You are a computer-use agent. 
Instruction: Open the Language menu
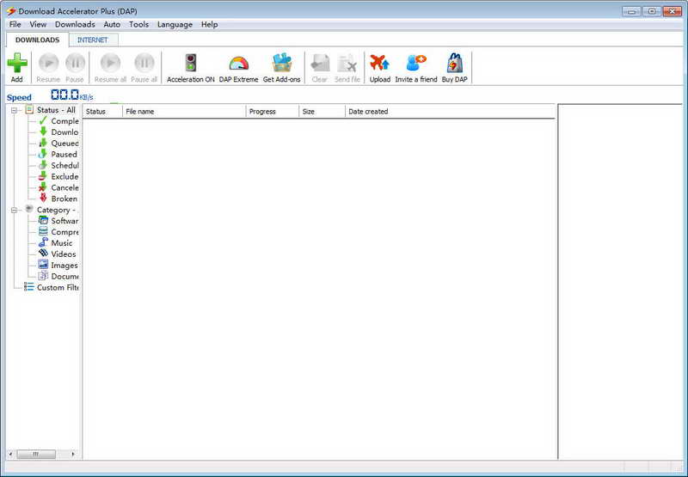coord(175,25)
